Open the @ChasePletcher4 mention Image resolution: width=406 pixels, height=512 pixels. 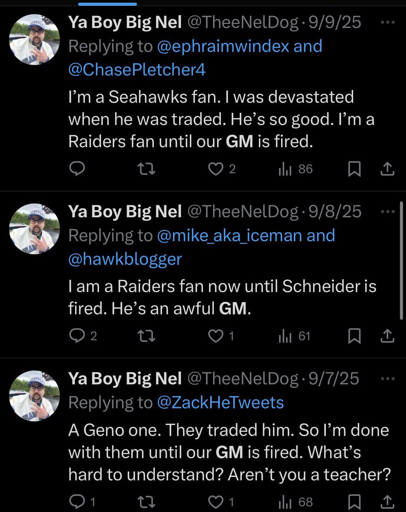pyautogui.click(x=137, y=70)
